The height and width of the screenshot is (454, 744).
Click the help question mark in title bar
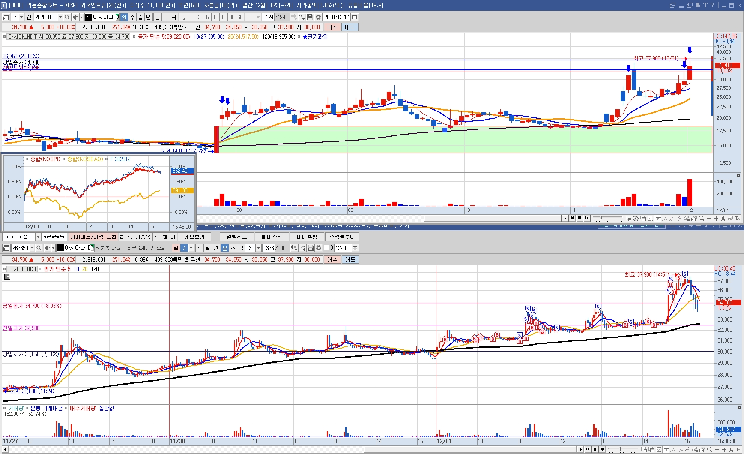(712, 5)
